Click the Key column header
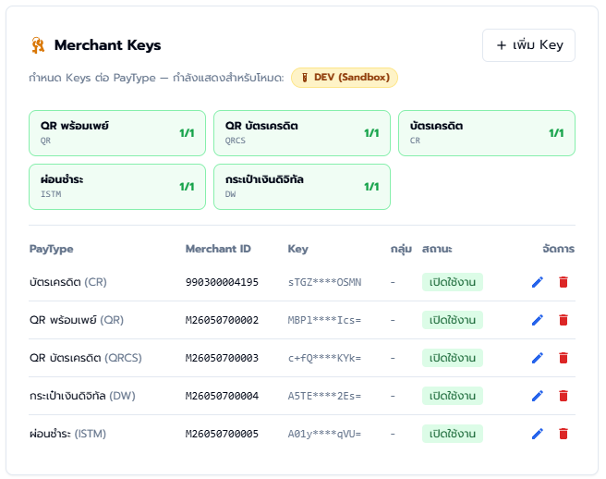Screen dimensions: 606x479 298,249
